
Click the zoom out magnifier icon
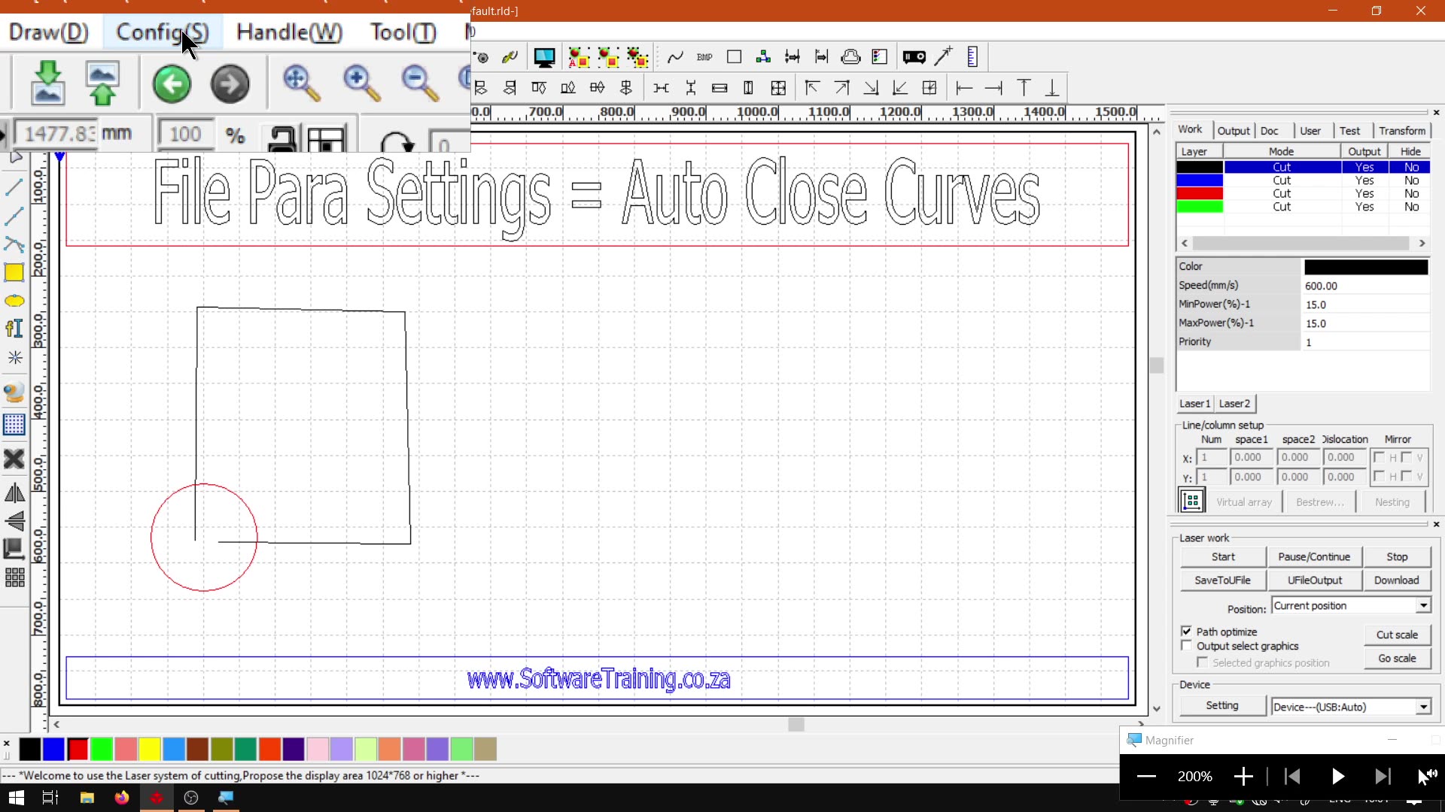pos(420,83)
